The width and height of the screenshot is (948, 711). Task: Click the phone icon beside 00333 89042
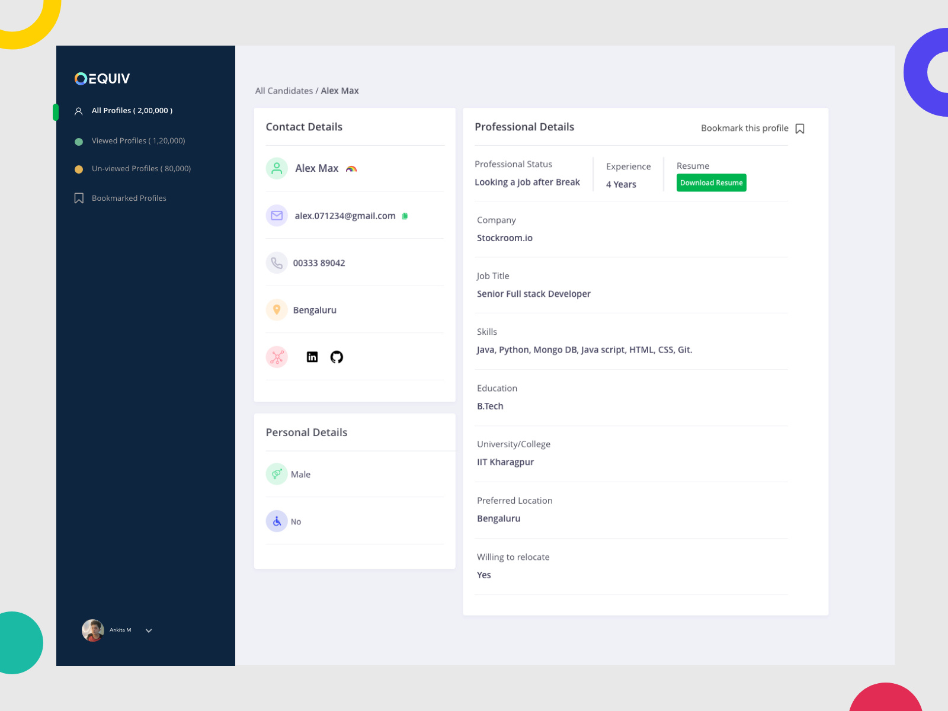pyautogui.click(x=277, y=262)
